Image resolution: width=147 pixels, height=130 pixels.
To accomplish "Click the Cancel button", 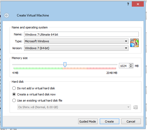I will click(131, 121).
